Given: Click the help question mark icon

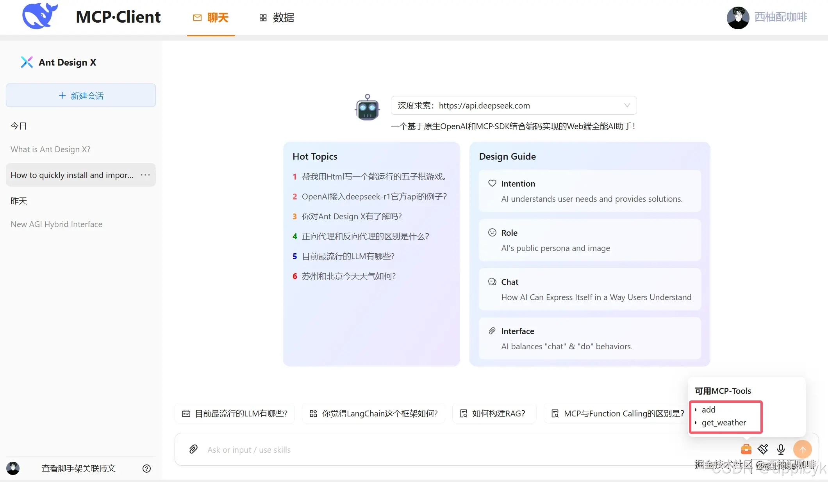Looking at the screenshot, I should (146, 468).
